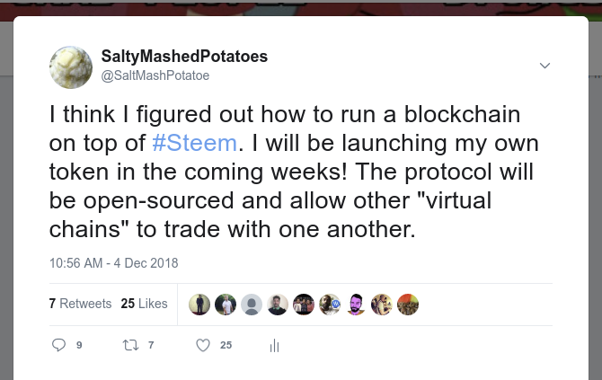Click the first liker avatar

199,305
